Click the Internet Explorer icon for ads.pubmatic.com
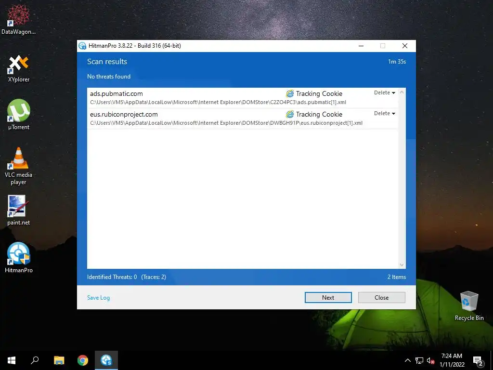 click(x=290, y=93)
